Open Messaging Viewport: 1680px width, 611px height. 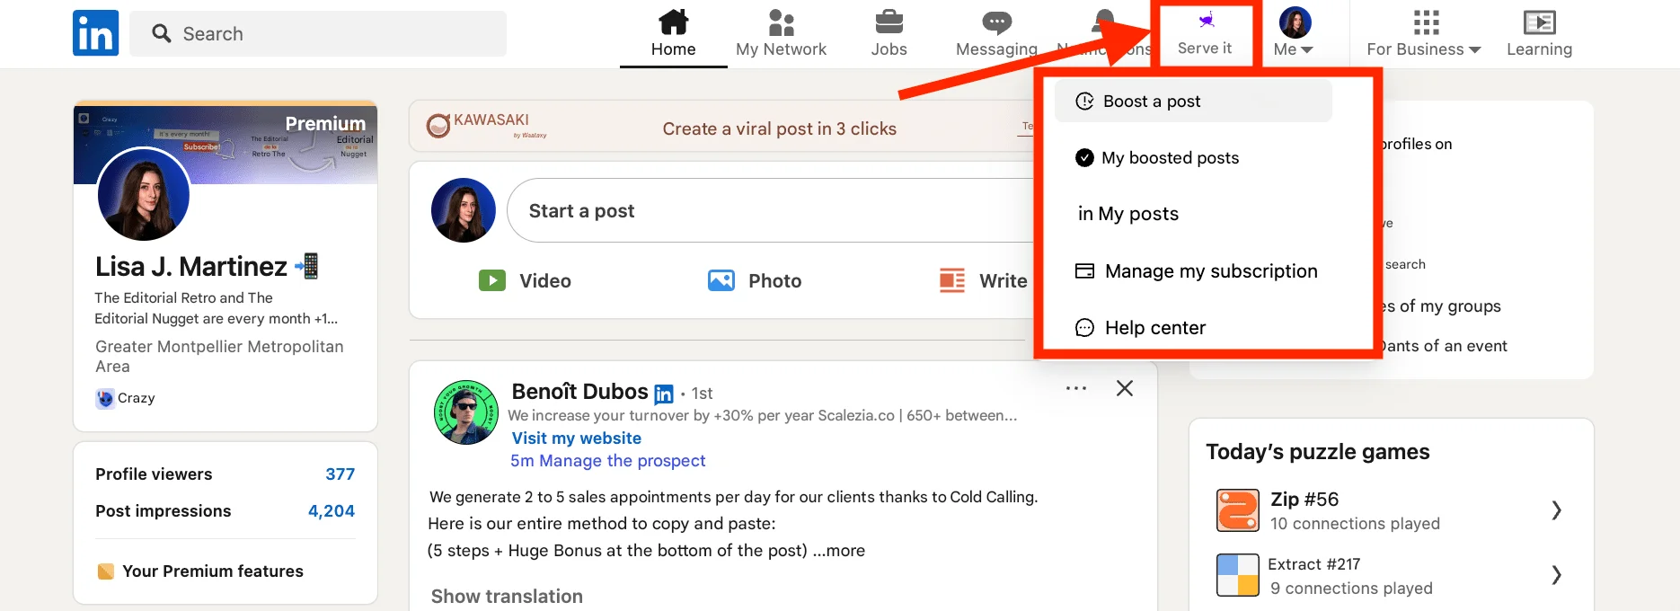pyautogui.click(x=996, y=33)
